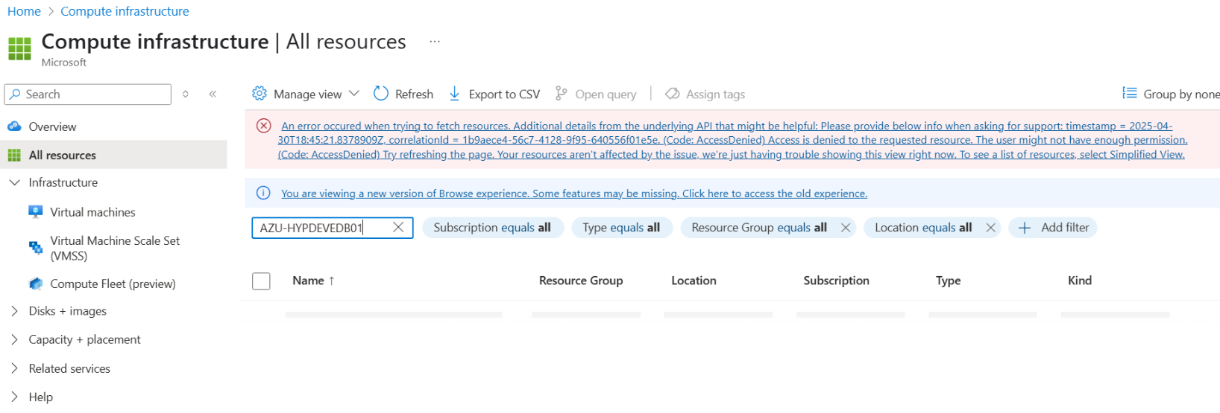Click the red error circle icon
Viewport: 1220px width, 413px height.
click(x=264, y=126)
